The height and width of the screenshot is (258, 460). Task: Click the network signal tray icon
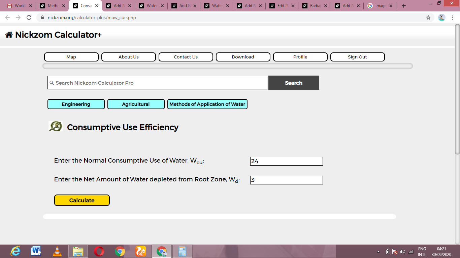click(411, 252)
